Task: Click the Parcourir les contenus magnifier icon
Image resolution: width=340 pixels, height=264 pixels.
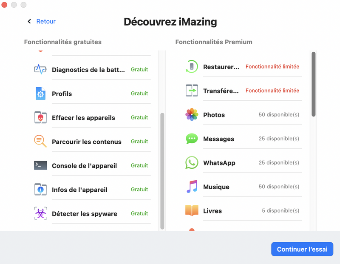Action: pyautogui.click(x=40, y=141)
